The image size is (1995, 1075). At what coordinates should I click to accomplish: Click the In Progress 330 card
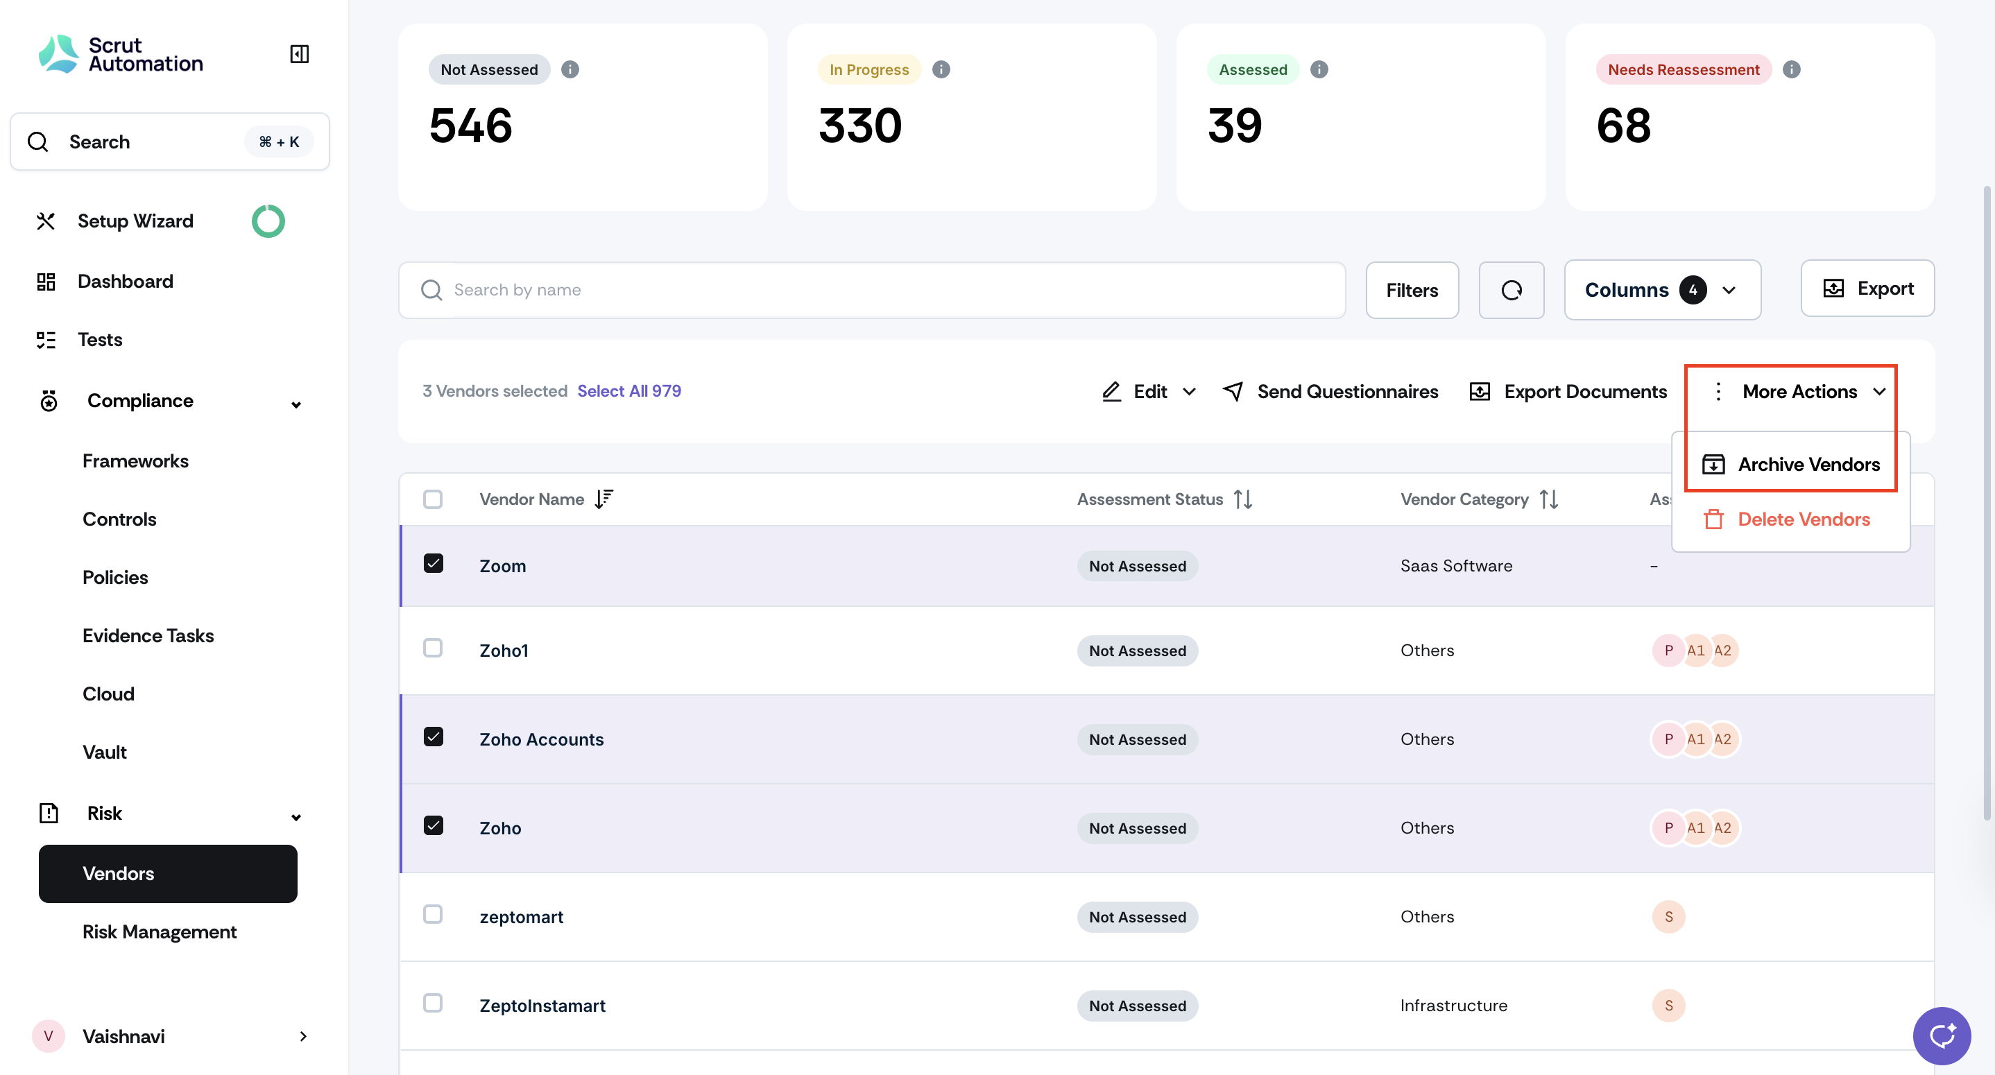pyautogui.click(x=971, y=117)
